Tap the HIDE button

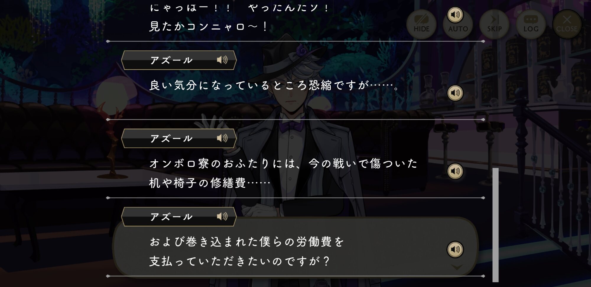[421, 24]
